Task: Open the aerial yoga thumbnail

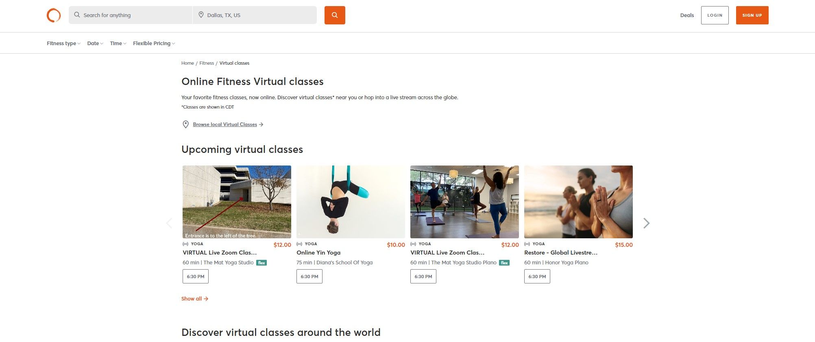Action: (x=351, y=202)
